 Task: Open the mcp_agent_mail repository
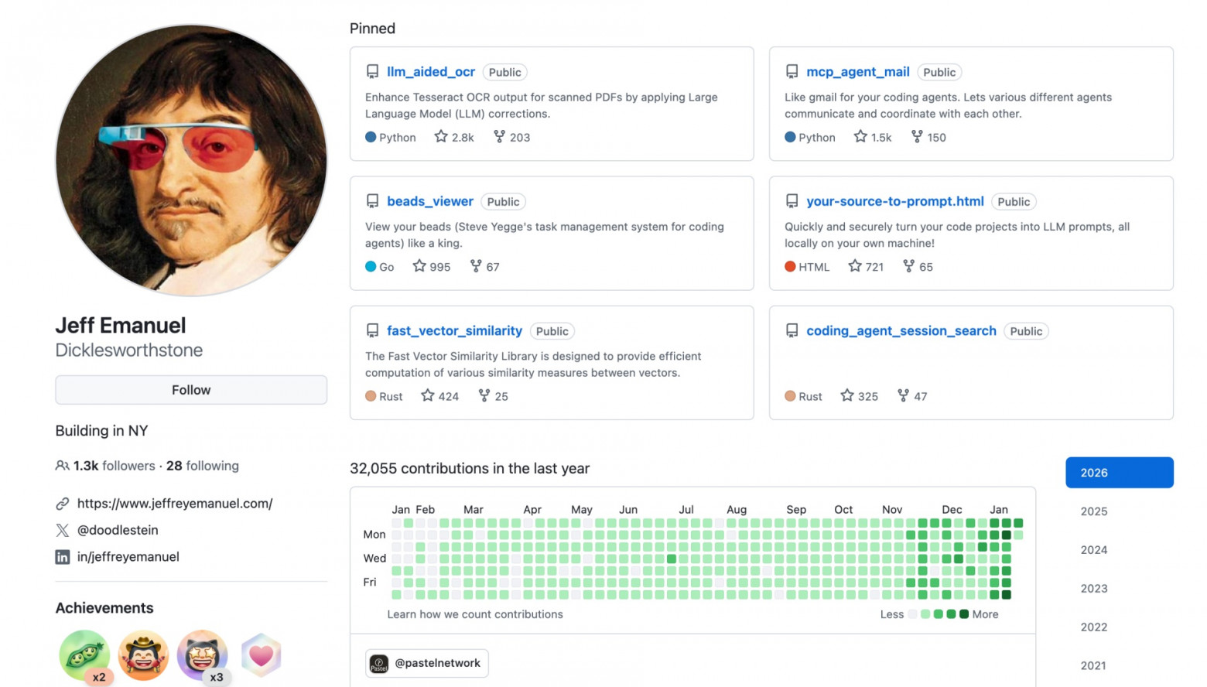click(858, 72)
